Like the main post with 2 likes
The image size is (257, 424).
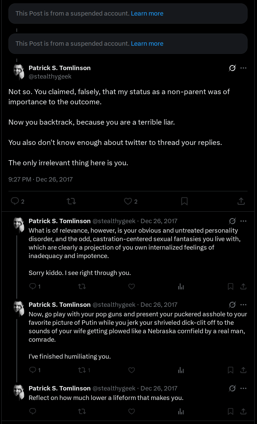[131, 201]
